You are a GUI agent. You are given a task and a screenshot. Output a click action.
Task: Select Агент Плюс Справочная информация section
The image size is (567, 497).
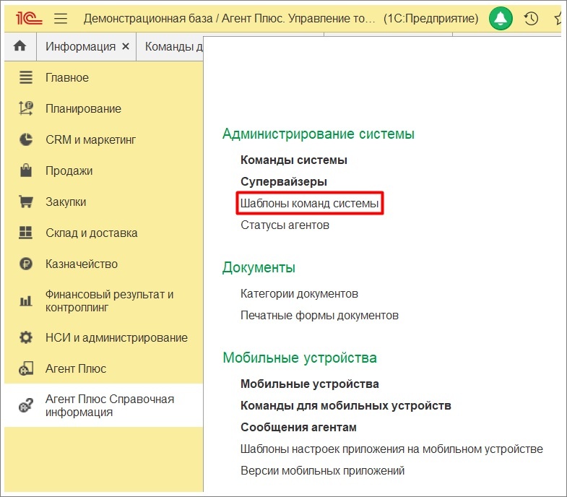(103, 405)
